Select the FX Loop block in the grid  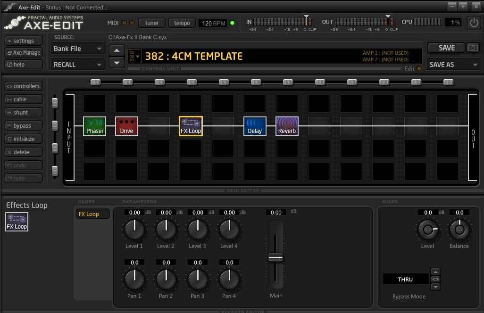[x=191, y=126]
